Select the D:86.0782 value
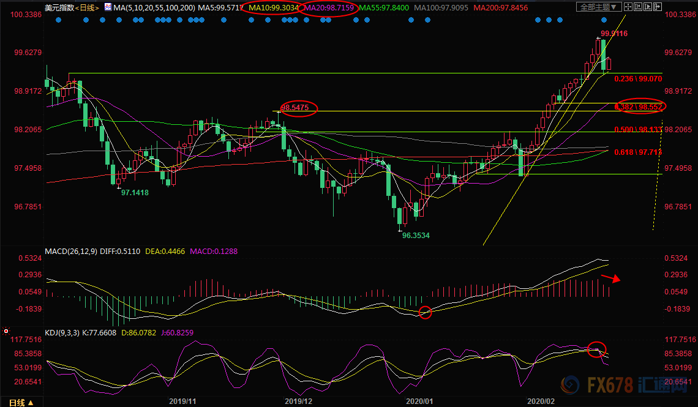This screenshot has width=698, height=407. [139, 333]
